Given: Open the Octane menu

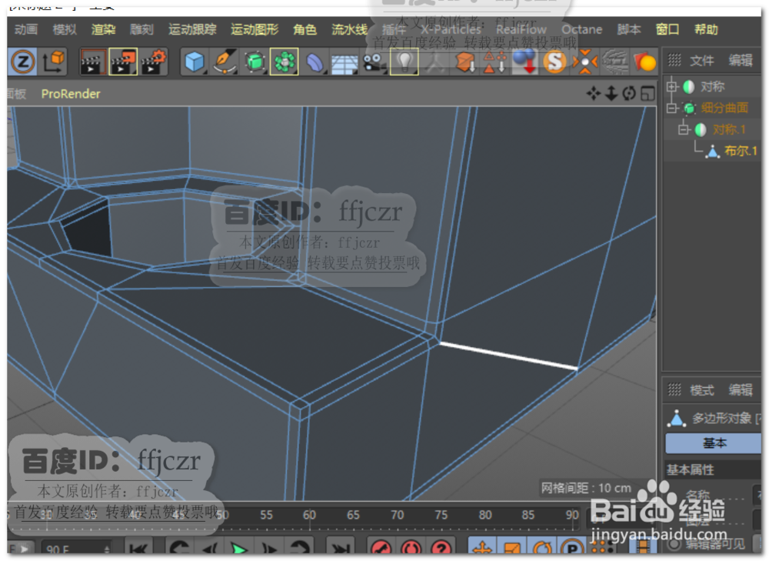Looking at the screenshot, I should click(581, 29).
